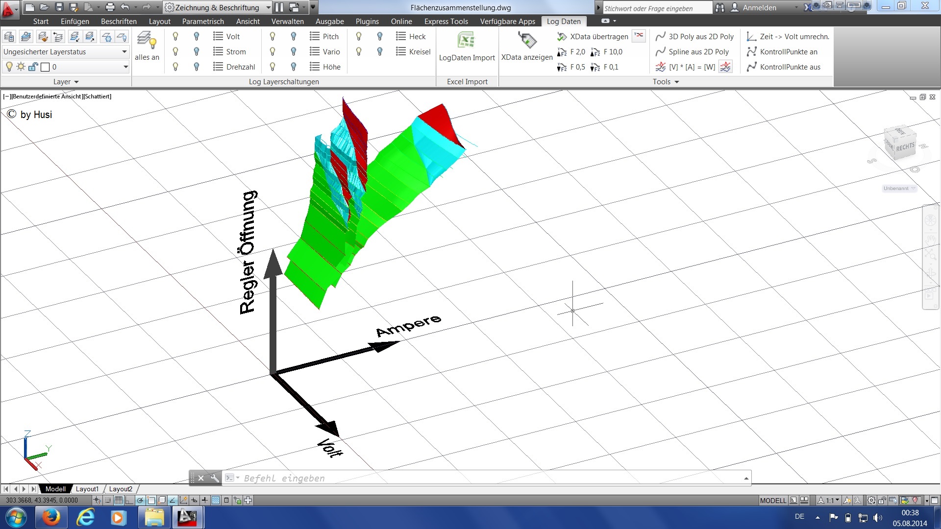941x529 pixels.
Task: Open the Ungesicherter Layerstatus dropdown
Action: (x=65, y=51)
